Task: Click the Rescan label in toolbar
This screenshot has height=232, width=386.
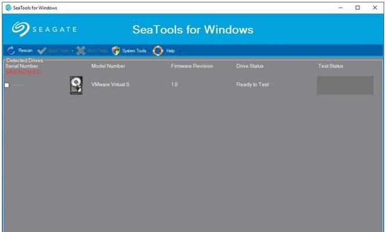Action: pos(26,50)
